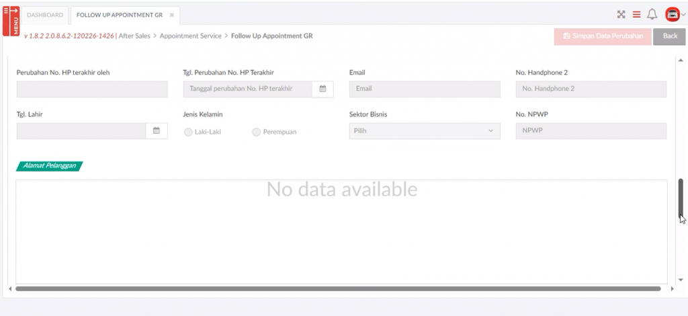This screenshot has height=316, width=688.
Task: Click the Email input field
Action: 425,89
